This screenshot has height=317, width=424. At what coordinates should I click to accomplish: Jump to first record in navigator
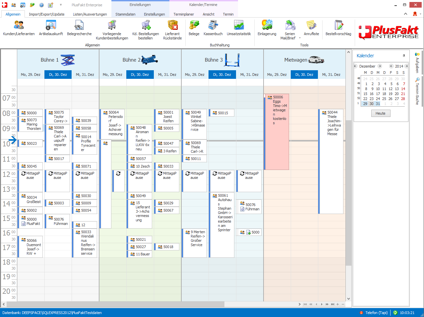(305, 304)
